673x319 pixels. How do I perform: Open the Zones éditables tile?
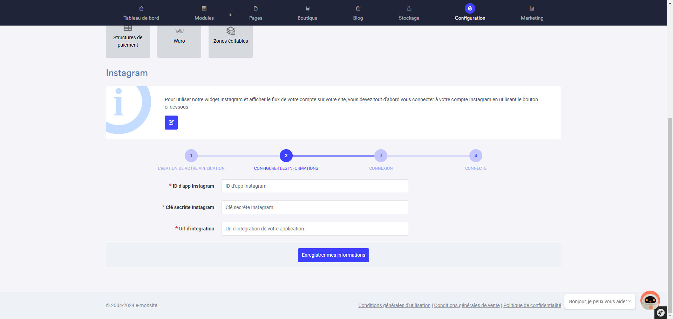[x=231, y=41]
